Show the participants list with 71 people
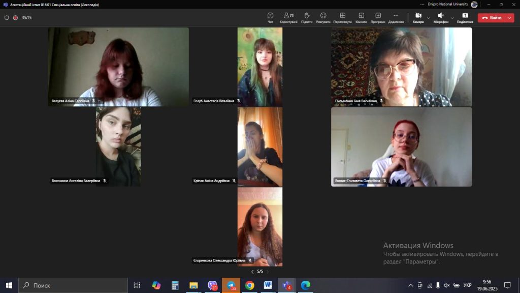Viewport: 520px width, 293px height. click(288, 18)
